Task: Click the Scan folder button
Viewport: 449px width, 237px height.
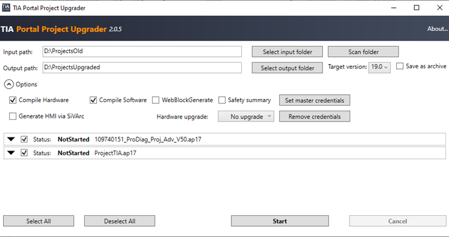Action: tap(363, 52)
